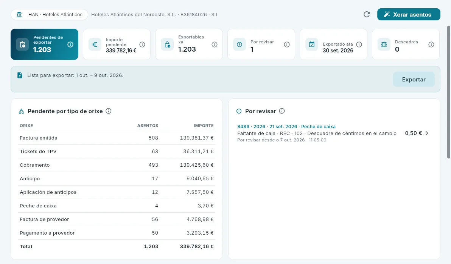
Task: Expand the Peche de caixa review item chevron
Action: click(x=427, y=133)
